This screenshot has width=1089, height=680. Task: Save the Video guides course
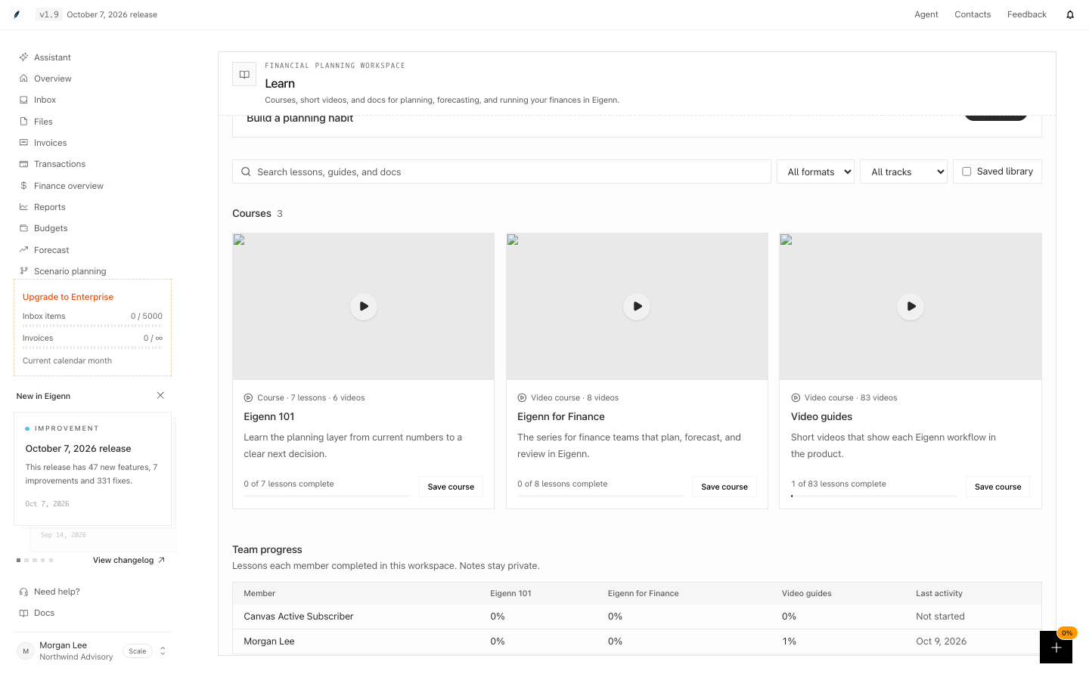point(998,487)
